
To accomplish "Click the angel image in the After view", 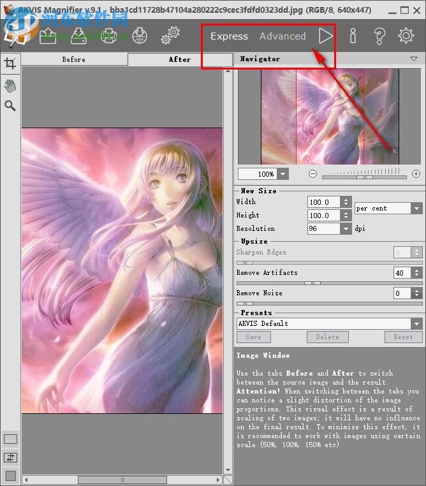I will pos(122,270).
